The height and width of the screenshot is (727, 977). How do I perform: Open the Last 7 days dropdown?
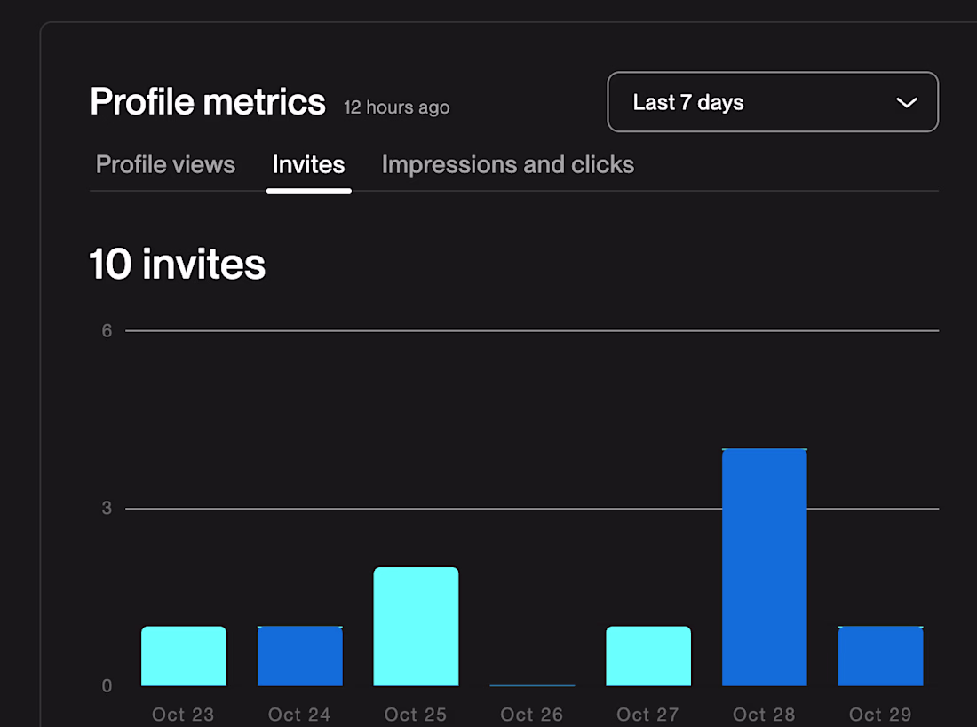(772, 102)
